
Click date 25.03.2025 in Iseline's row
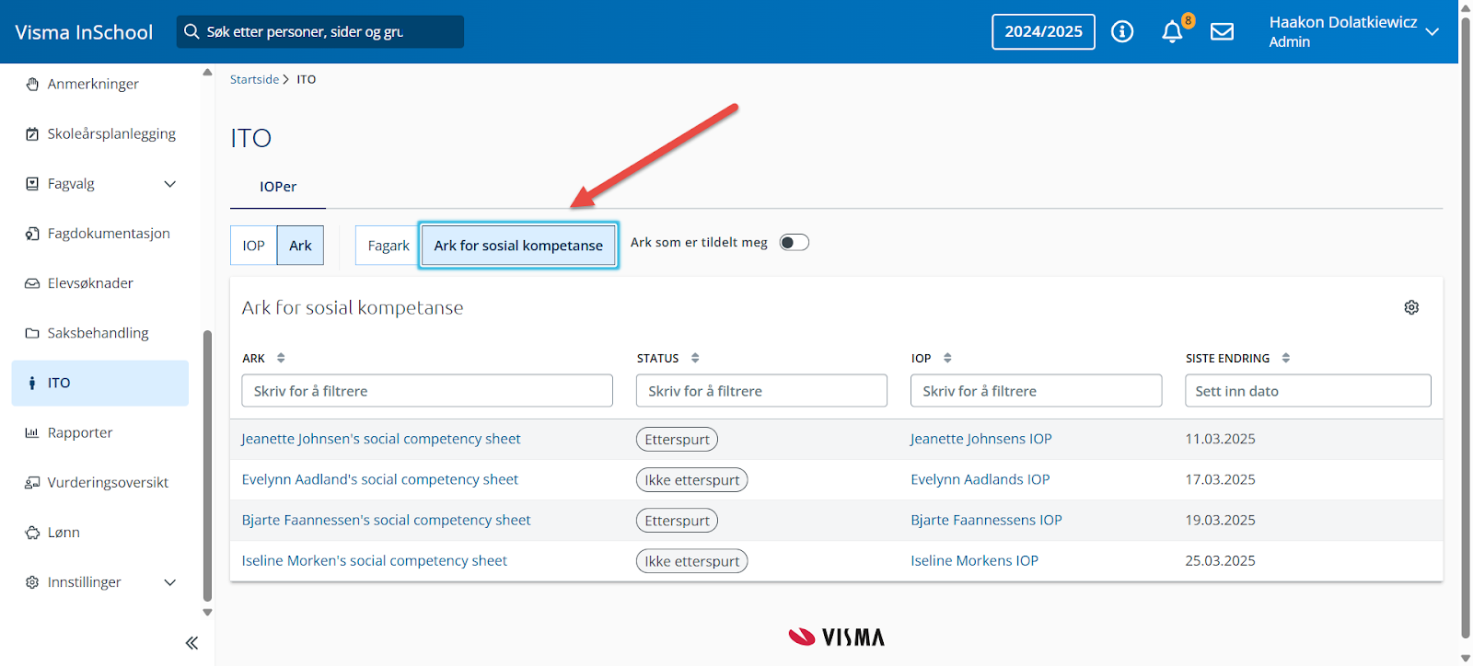coord(1220,560)
